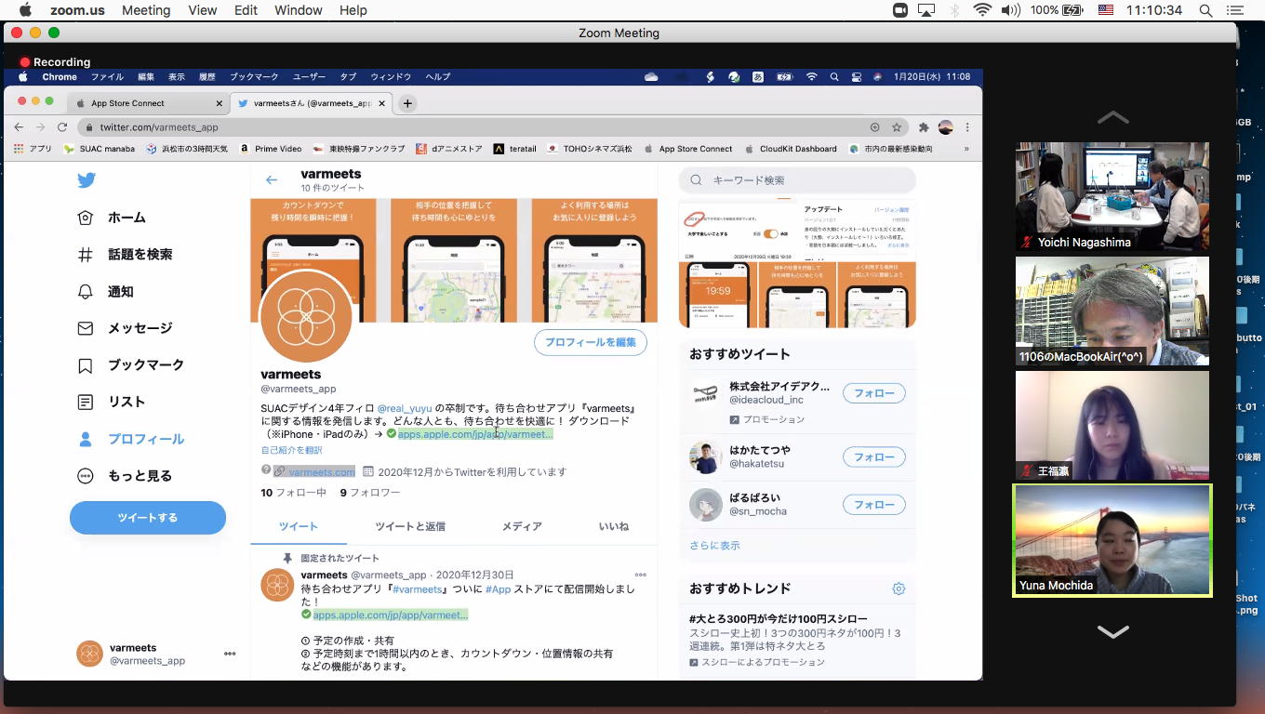Click Chrome back navigation arrow
Viewport: 1265px width, 714px height.
pos(19,127)
